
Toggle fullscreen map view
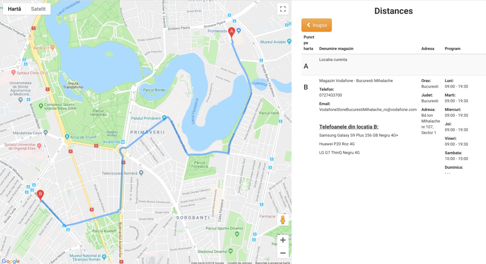(x=283, y=9)
